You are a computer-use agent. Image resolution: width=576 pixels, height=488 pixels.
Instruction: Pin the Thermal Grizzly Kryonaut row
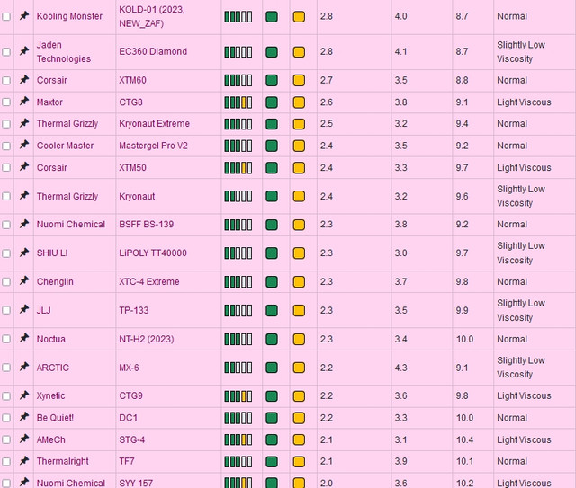point(24,196)
